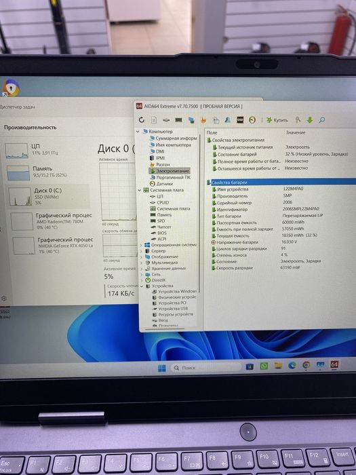The width and height of the screenshot is (356, 475).
Task: Click the memory chip benchmark toolbar icon
Action: point(178,120)
